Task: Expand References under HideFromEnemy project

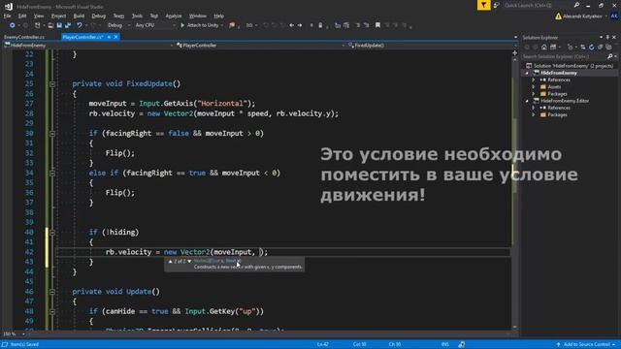Action: [534, 79]
